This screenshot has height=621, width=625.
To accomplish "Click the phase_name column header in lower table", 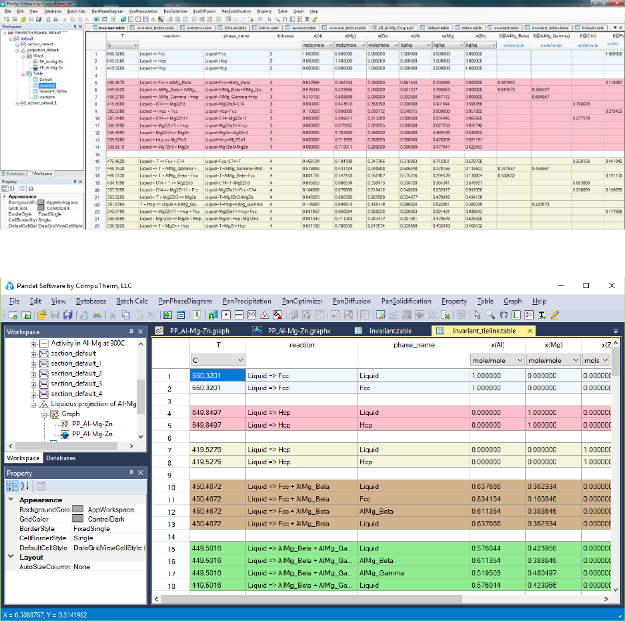I will coord(414,345).
